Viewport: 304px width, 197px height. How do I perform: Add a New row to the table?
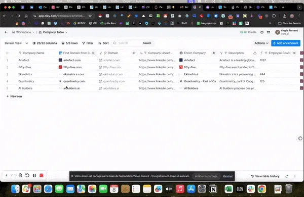click(14, 96)
